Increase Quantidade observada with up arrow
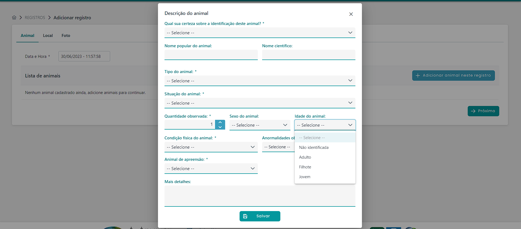 point(220,122)
